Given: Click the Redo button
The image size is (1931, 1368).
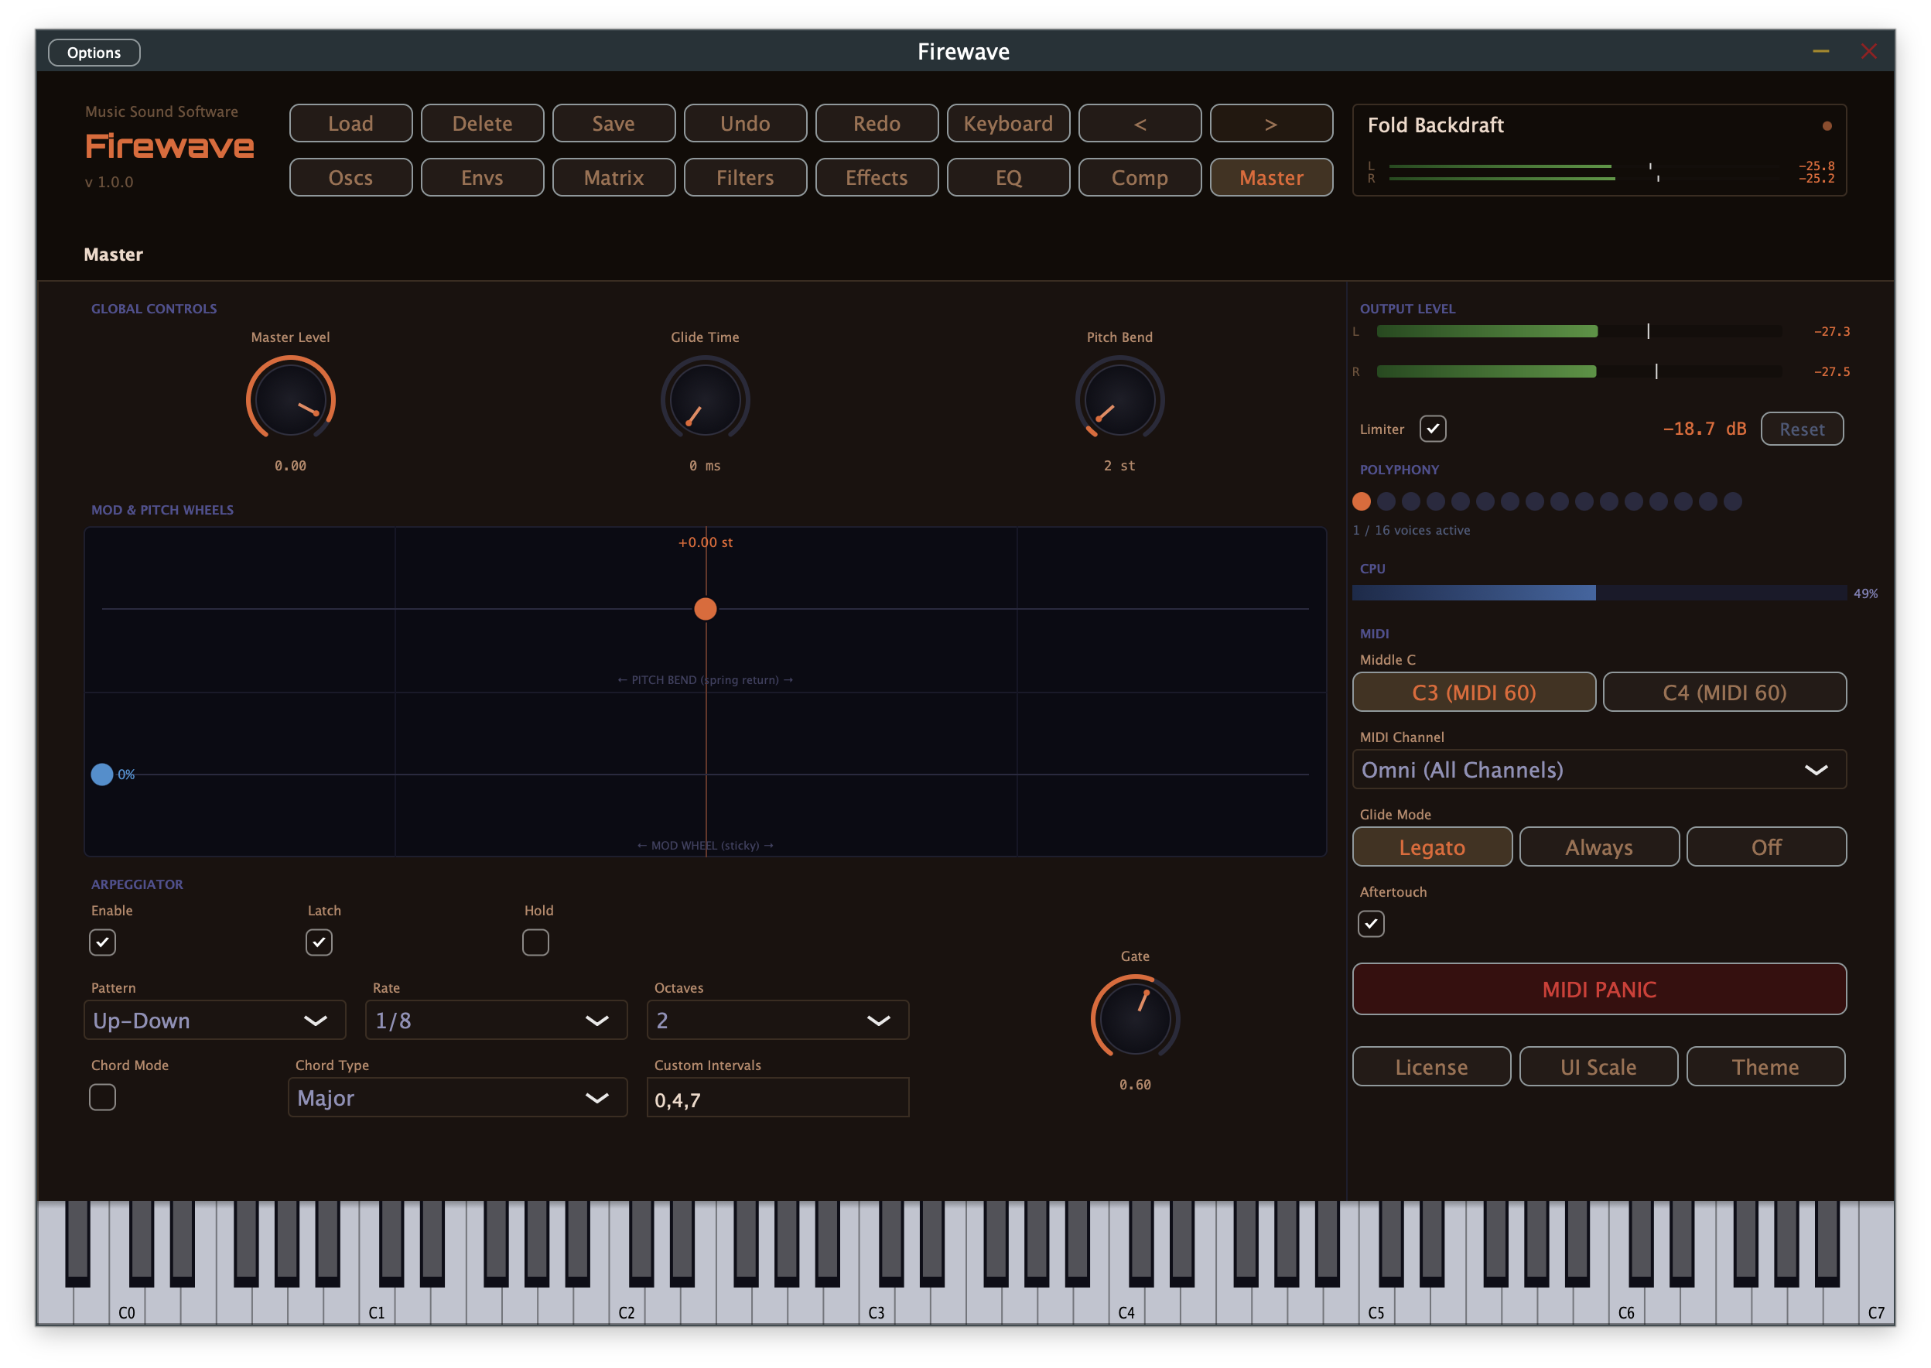Looking at the screenshot, I should (877, 124).
